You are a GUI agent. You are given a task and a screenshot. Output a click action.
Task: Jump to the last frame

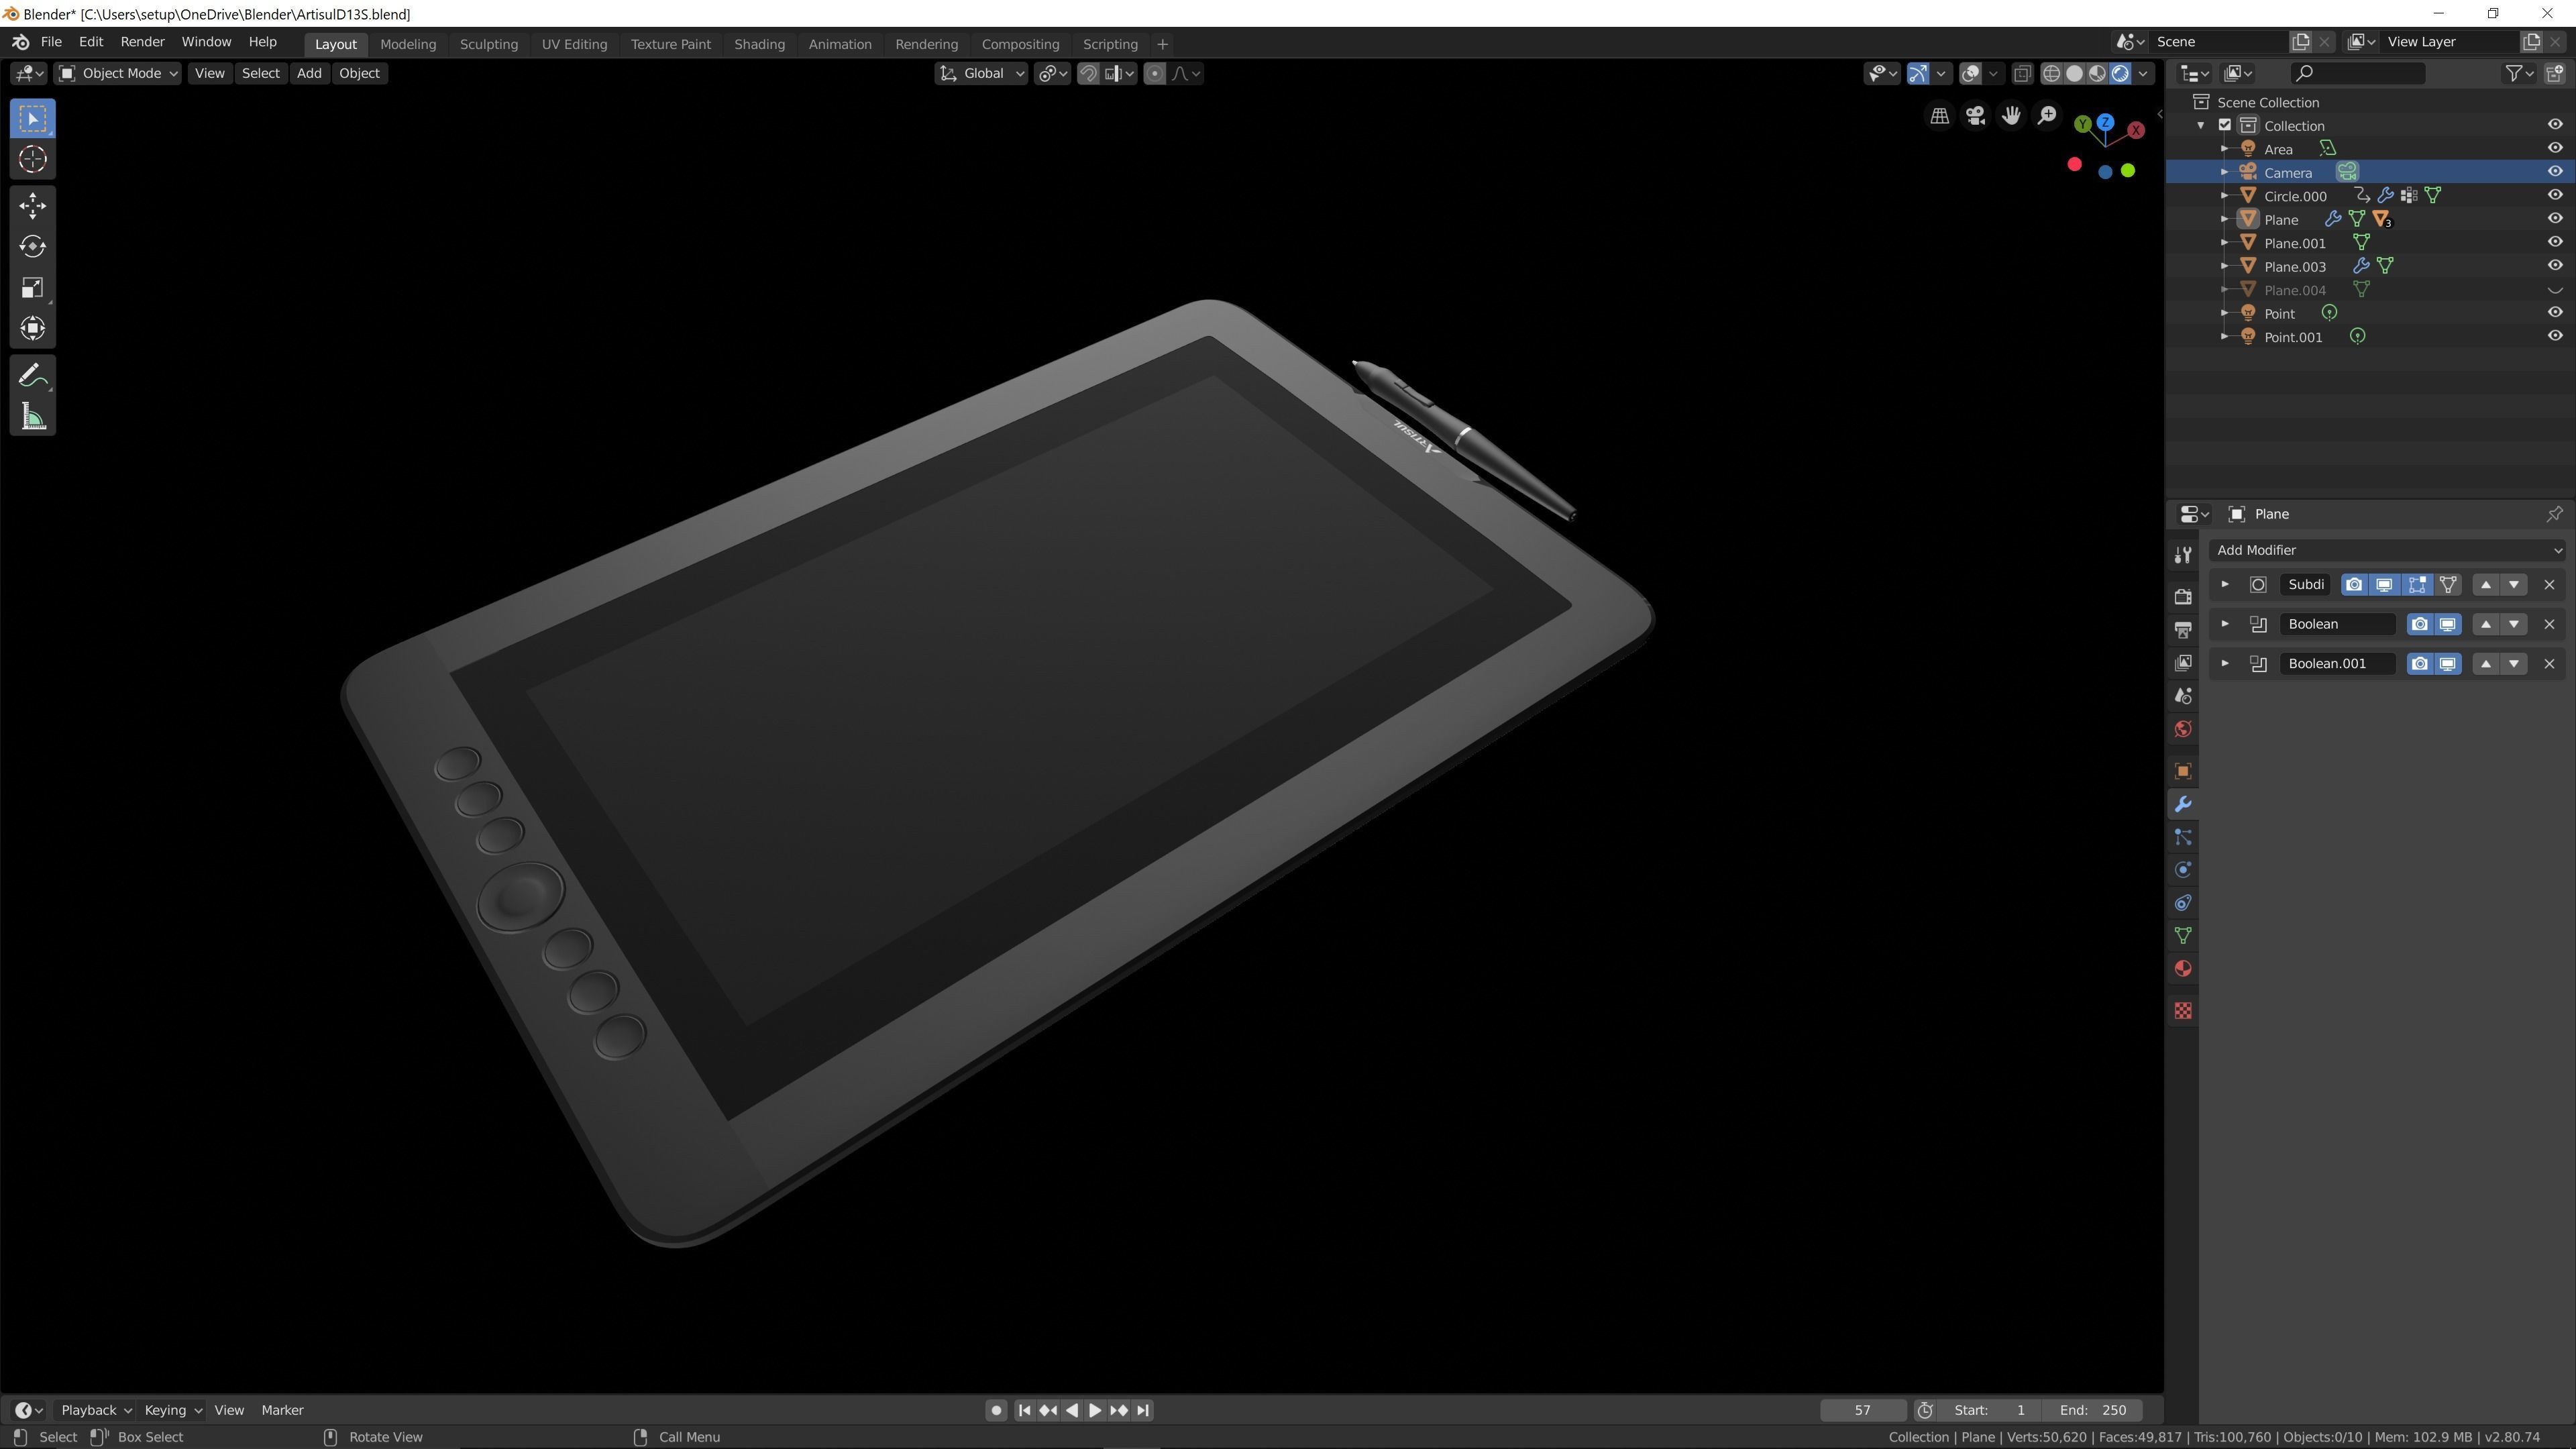[x=1143, y=1410]
